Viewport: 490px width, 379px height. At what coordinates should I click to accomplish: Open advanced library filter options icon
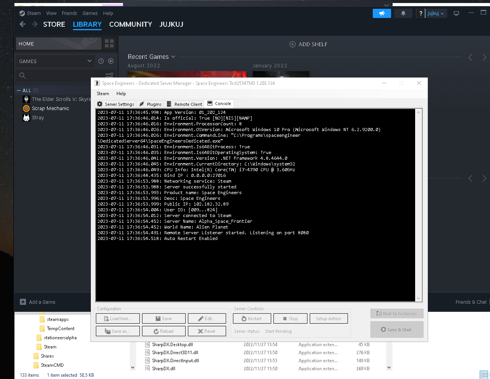coord(109,75)
